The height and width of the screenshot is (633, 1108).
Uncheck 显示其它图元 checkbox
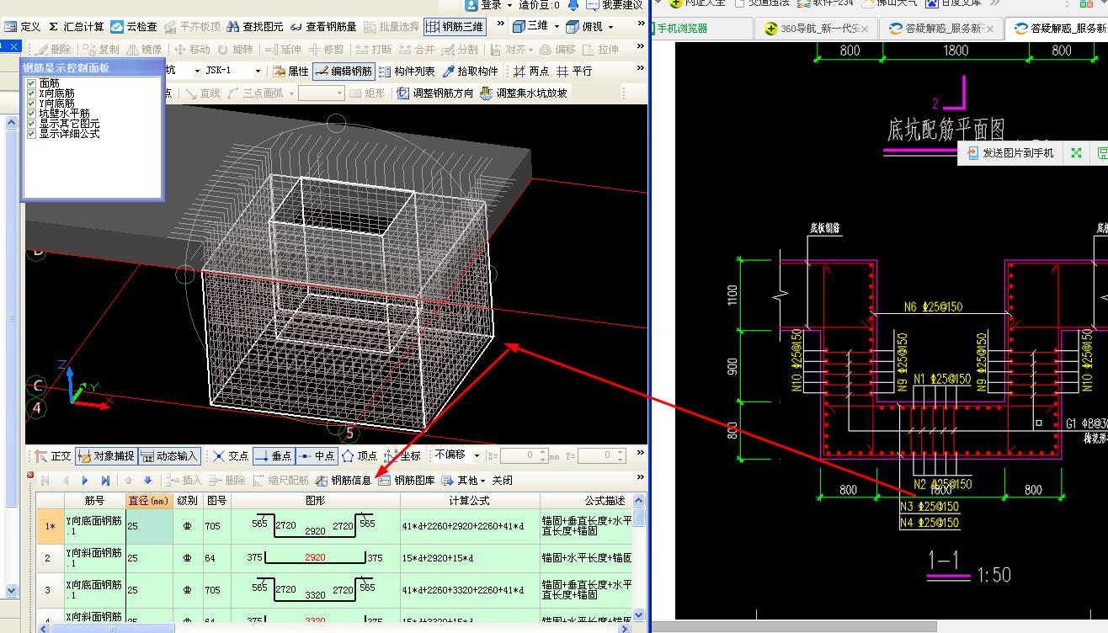click(x=31, y=124)
